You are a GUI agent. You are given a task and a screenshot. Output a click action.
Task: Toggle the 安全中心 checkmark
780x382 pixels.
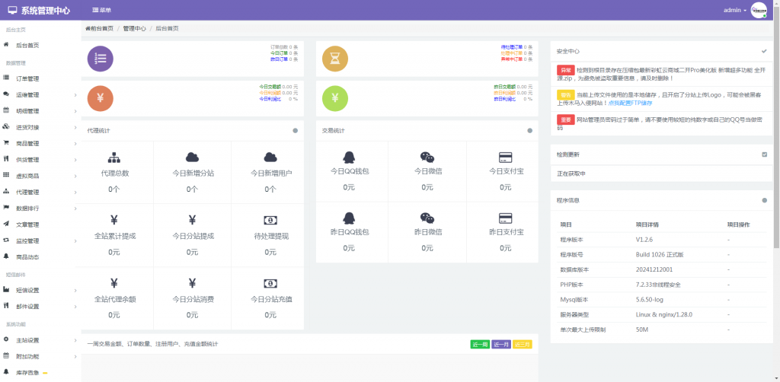[764, 51]
